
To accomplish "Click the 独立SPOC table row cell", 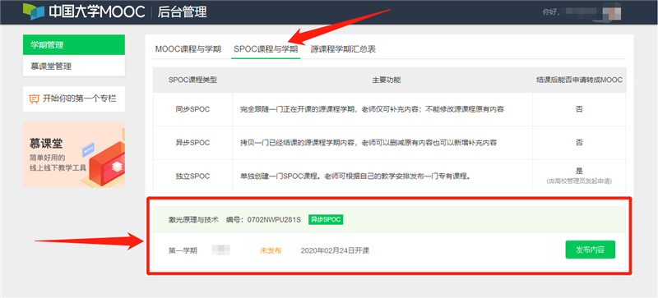I will 192,177.
